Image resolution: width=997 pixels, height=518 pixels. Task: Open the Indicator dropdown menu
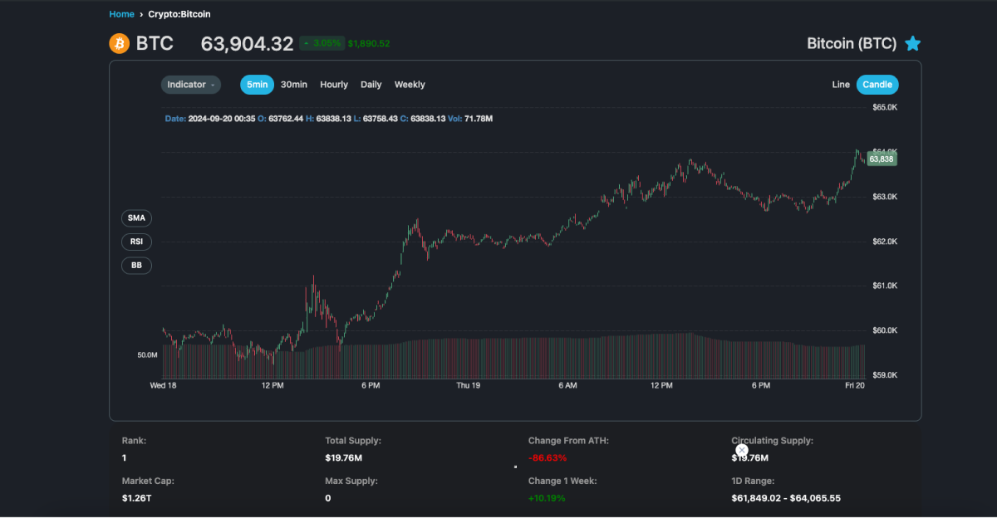[190, 84]
